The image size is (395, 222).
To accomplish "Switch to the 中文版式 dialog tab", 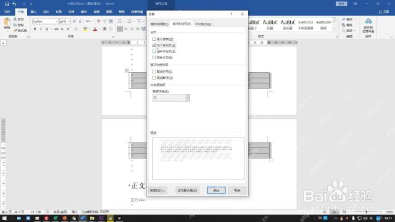I will 203,24.
